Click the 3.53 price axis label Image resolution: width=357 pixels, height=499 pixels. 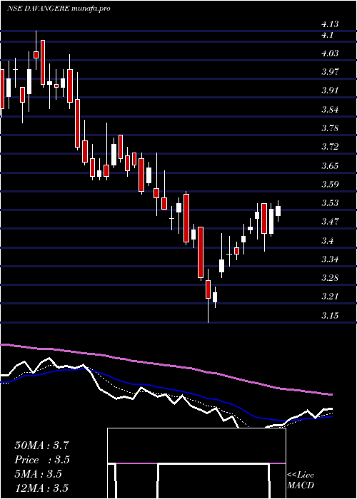pyautogui.click(x=330, y=203)
